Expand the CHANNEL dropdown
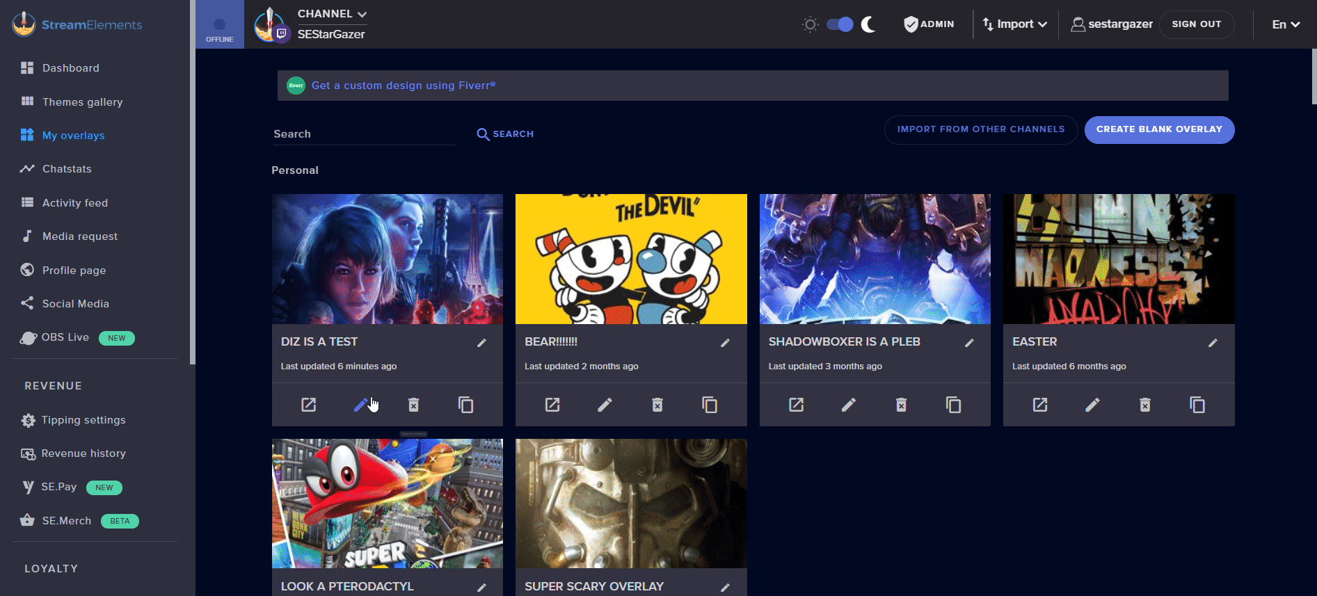This screenshot has height=596, width=1317. point(332,14)
